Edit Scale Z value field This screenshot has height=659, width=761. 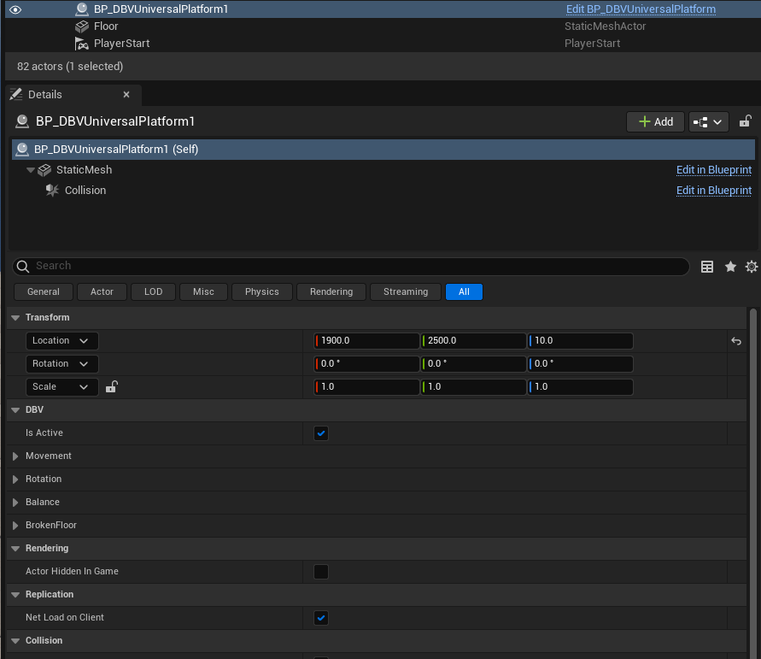coord(580,387)
